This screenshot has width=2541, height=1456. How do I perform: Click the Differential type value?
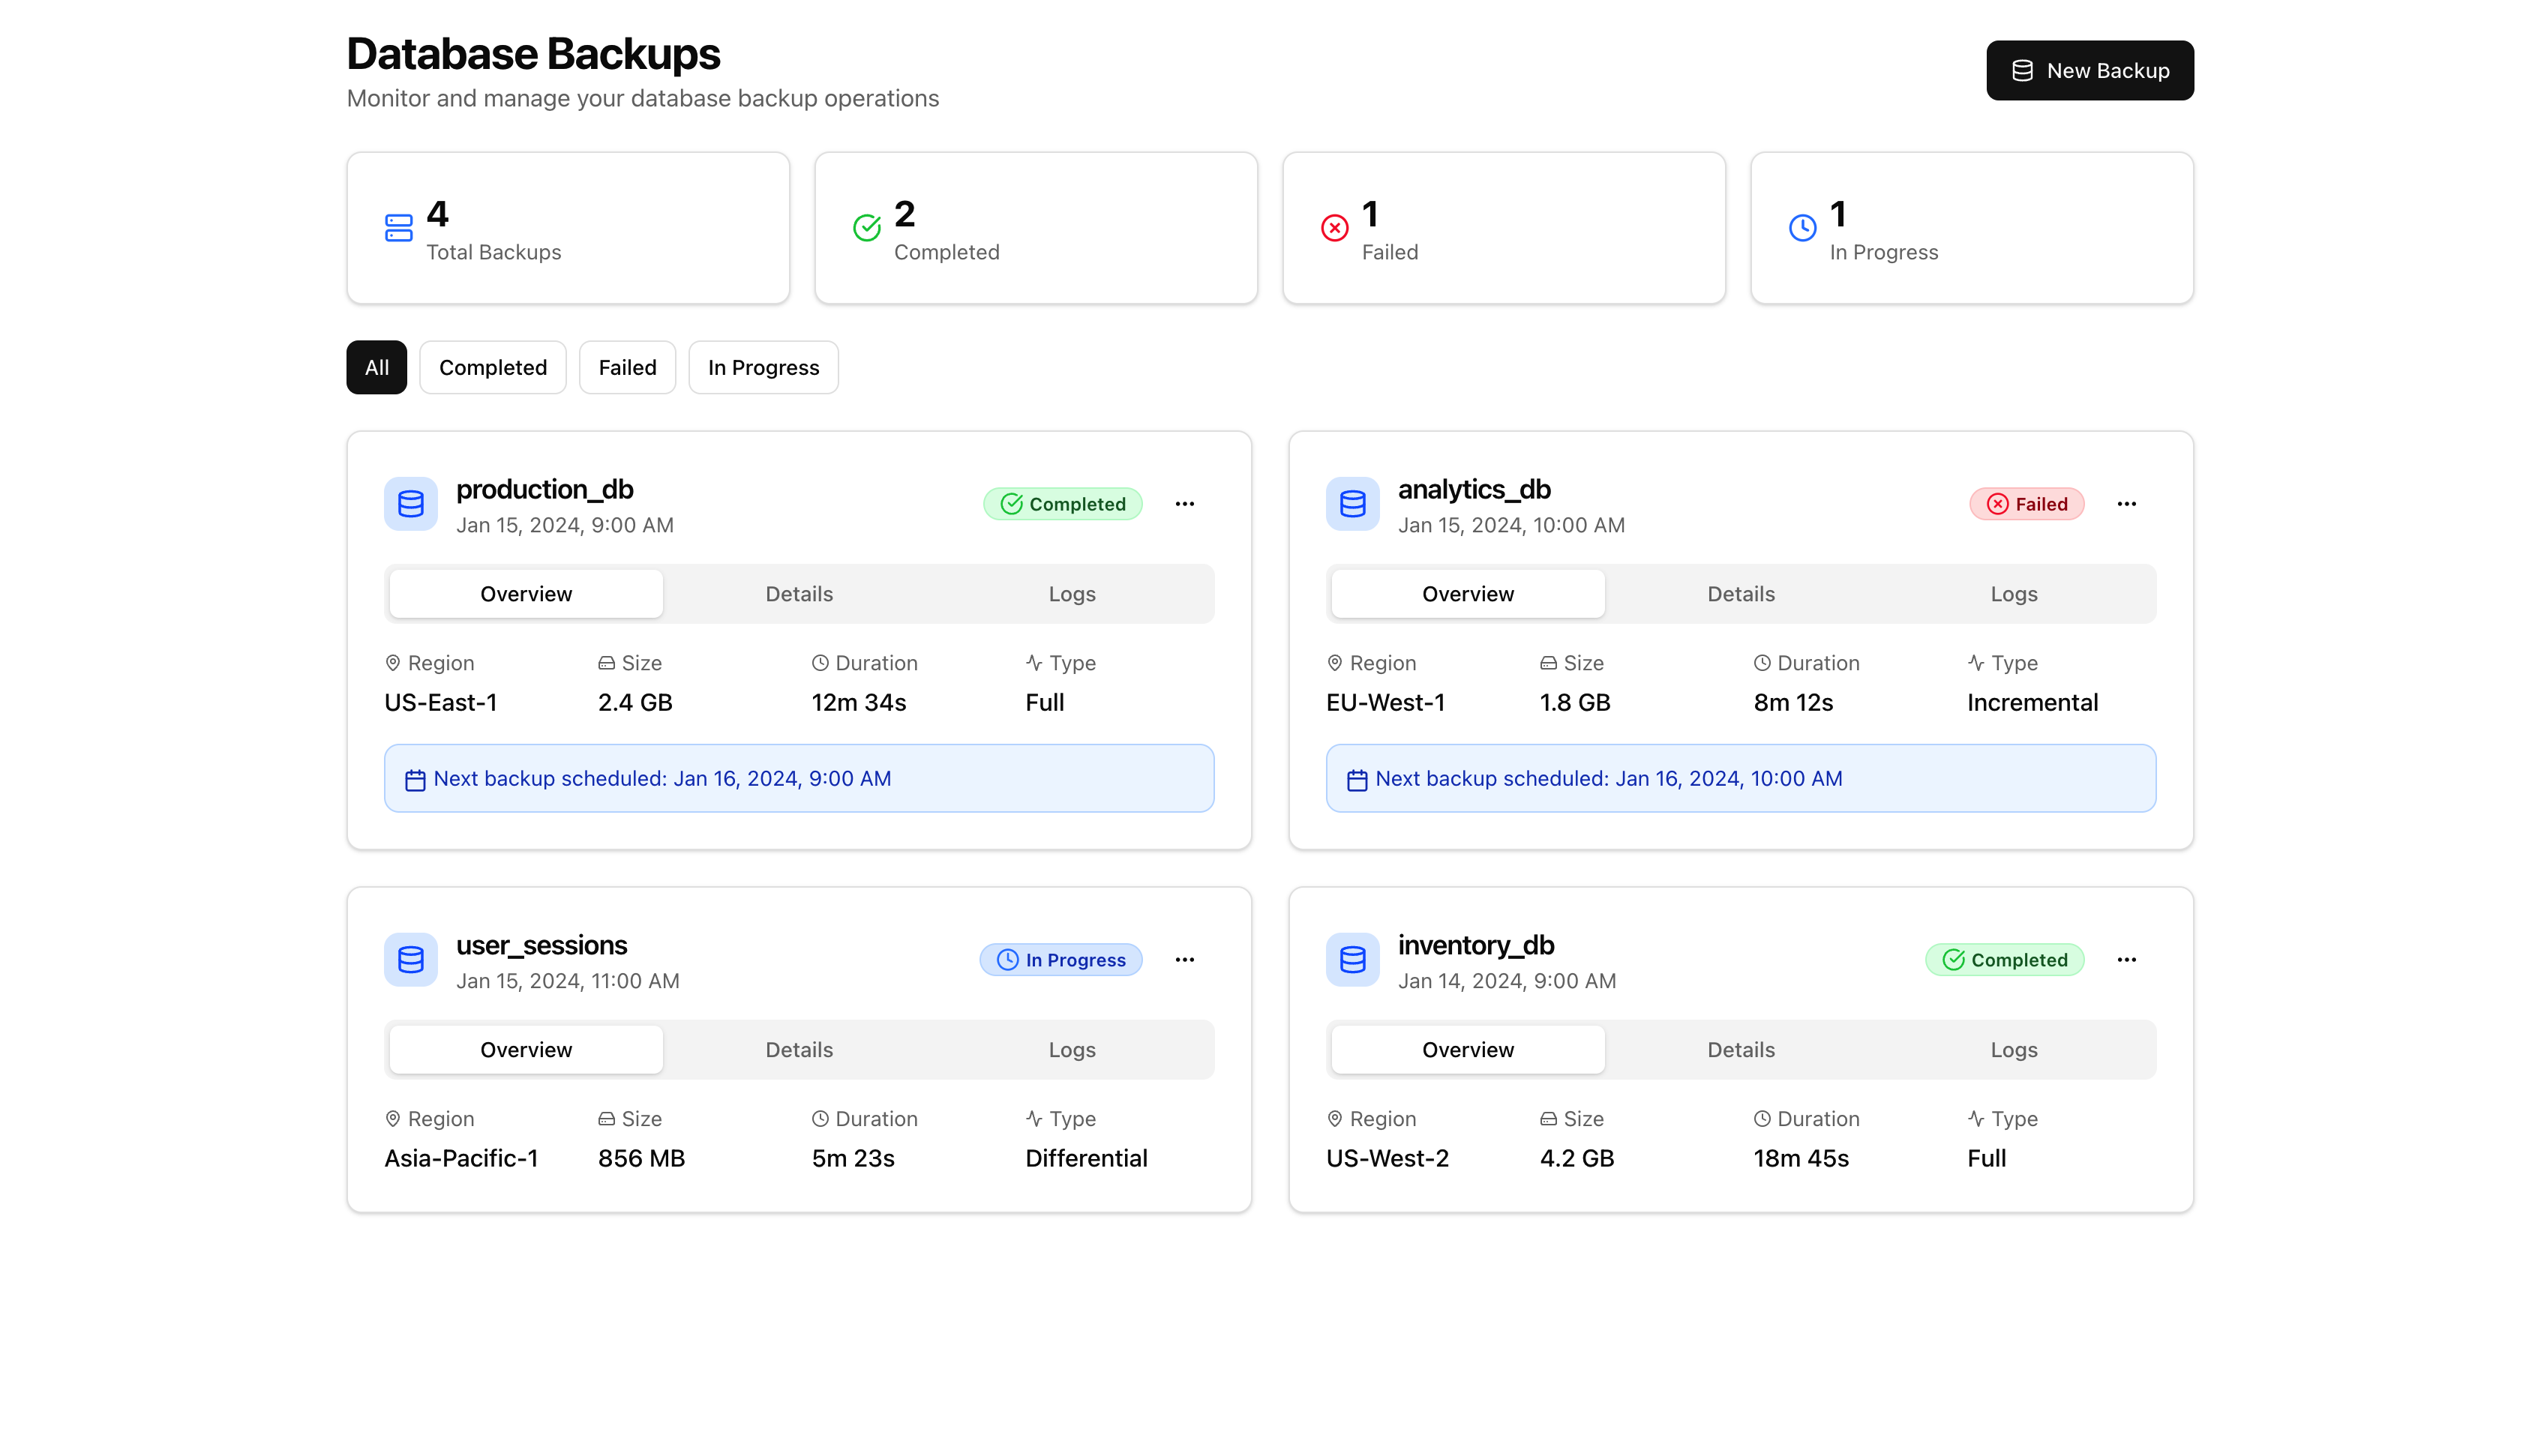pos(1086,1159)
